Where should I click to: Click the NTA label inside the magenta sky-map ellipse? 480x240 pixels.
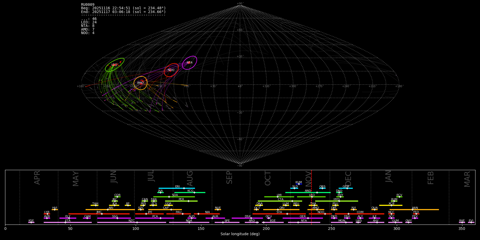[x=189, y=63]
